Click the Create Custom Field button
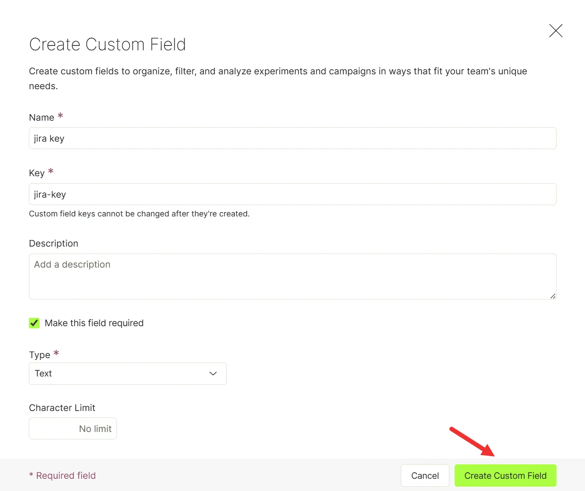The width and height of the screenshot is (585, 491). point(505,475)
